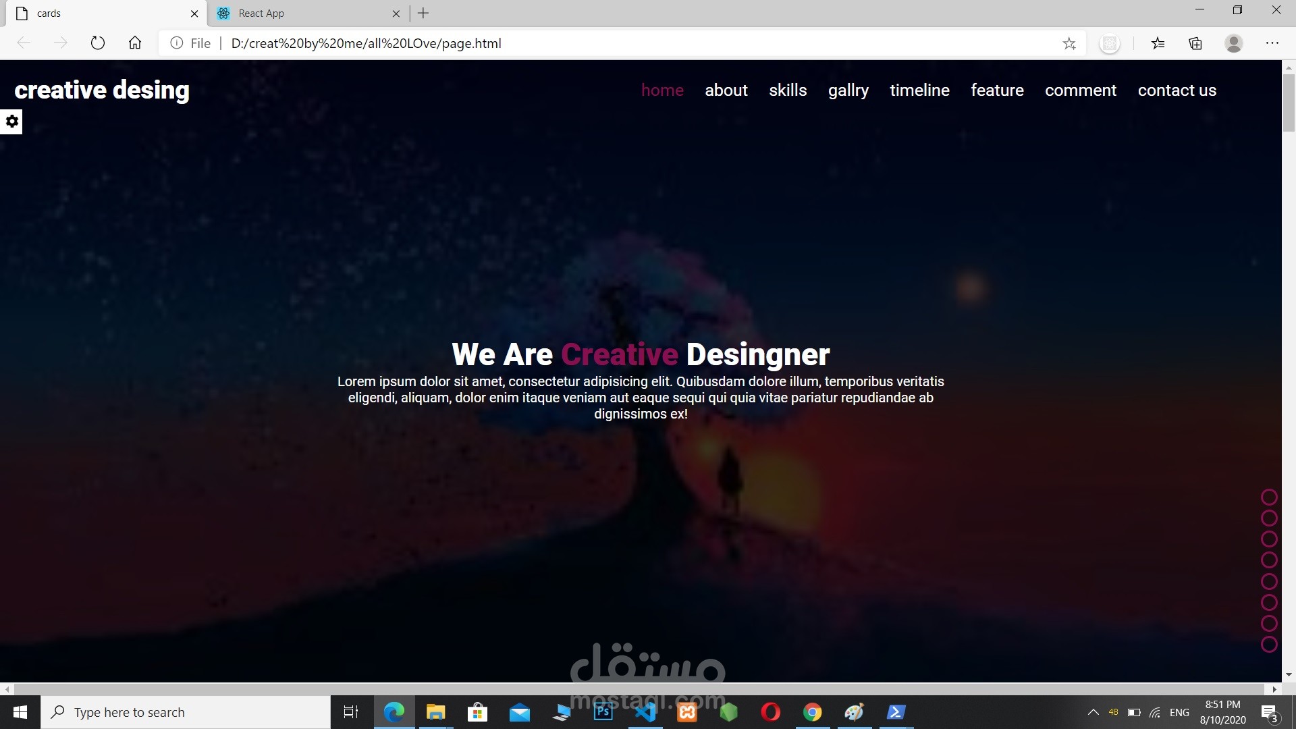Add page to favorites star icon

pos(1069,44)
